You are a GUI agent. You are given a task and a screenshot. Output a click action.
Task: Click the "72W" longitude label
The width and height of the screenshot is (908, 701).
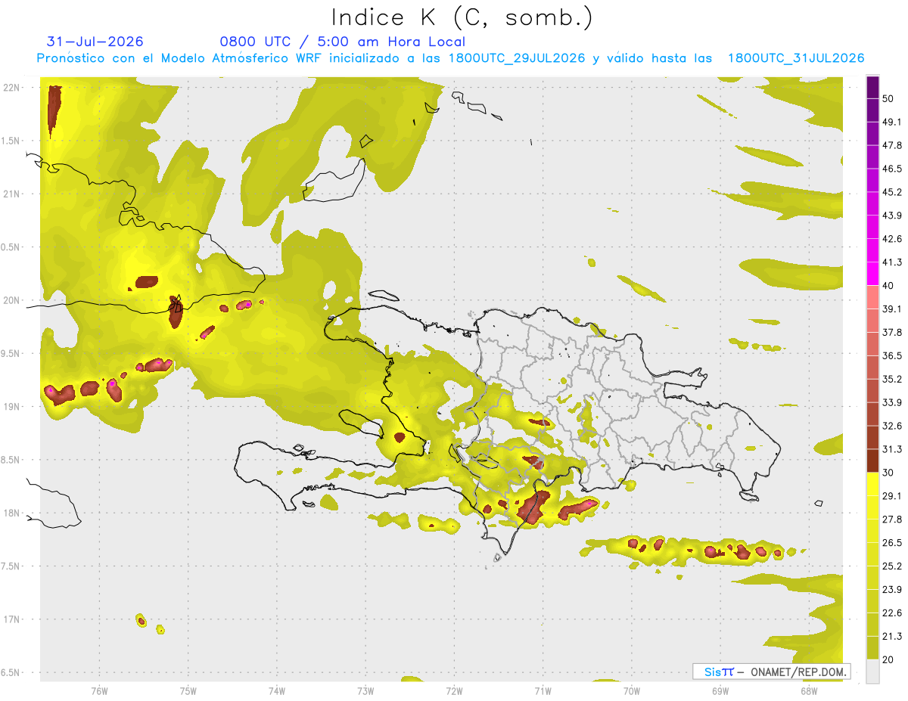454,691
